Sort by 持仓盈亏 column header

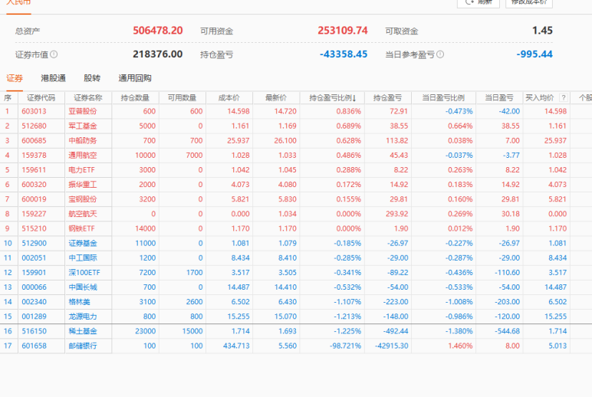(x=388, y=98)
